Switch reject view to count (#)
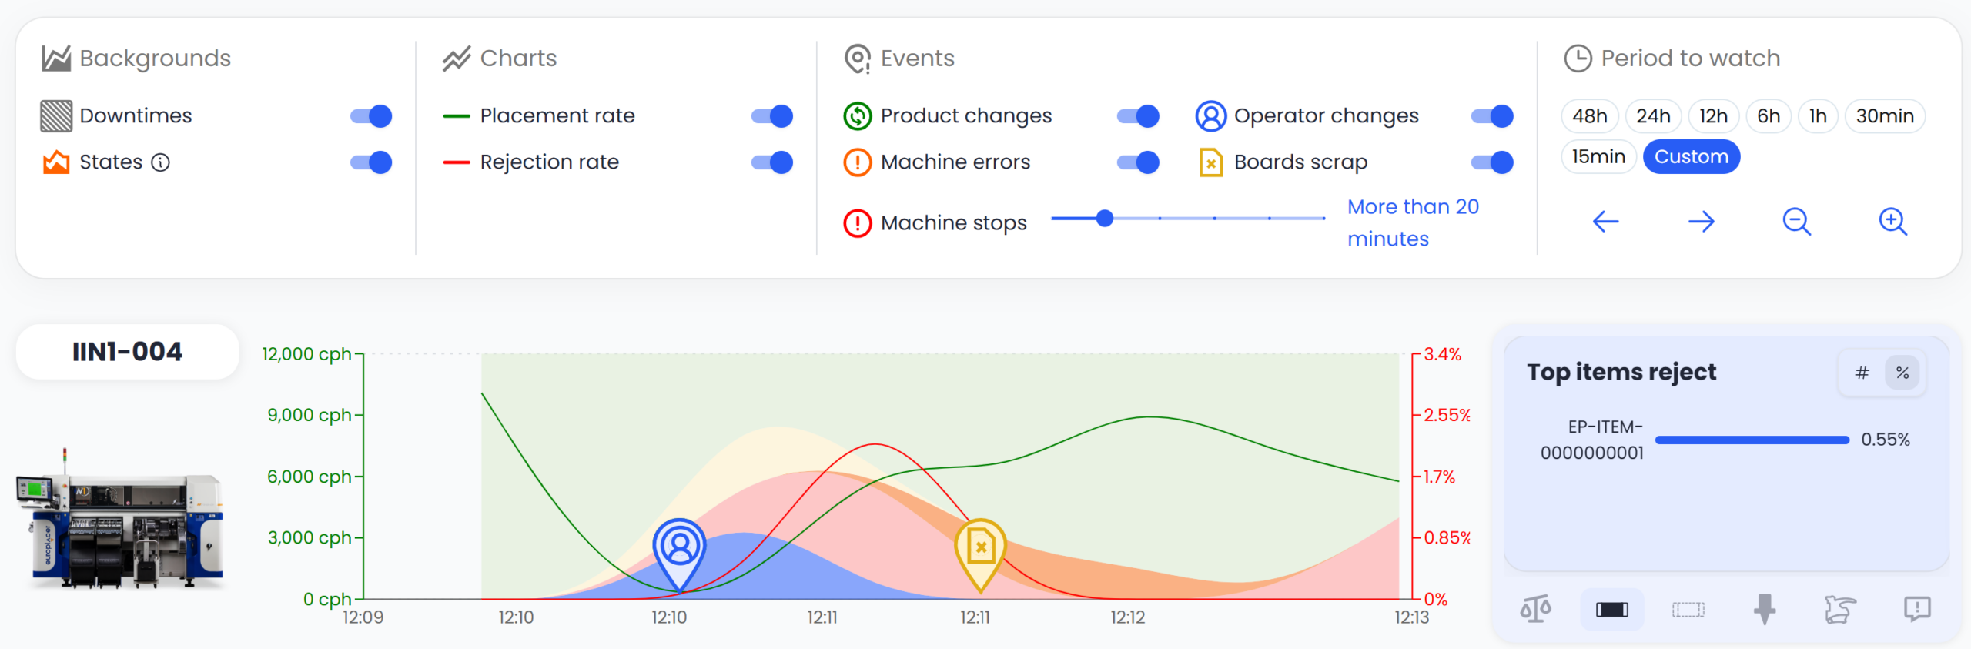Viewport: 1971px width, 649px height. (1862, 373)
